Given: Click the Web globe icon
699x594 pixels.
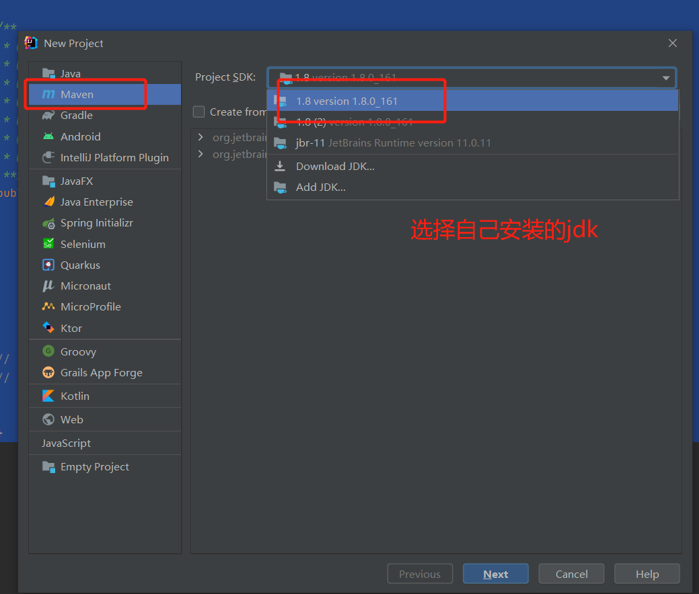Looking at the screenshot, I should point(48,419).
